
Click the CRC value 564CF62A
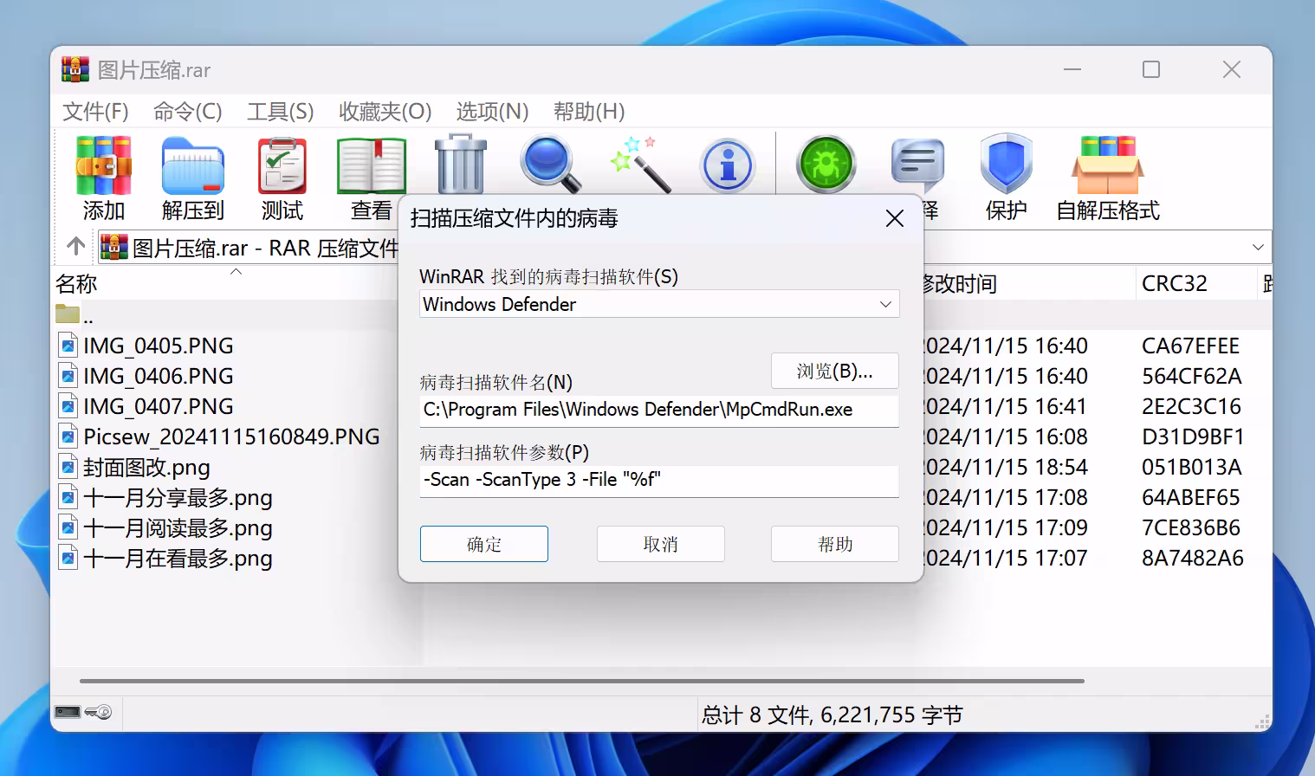coord(1191,376)
